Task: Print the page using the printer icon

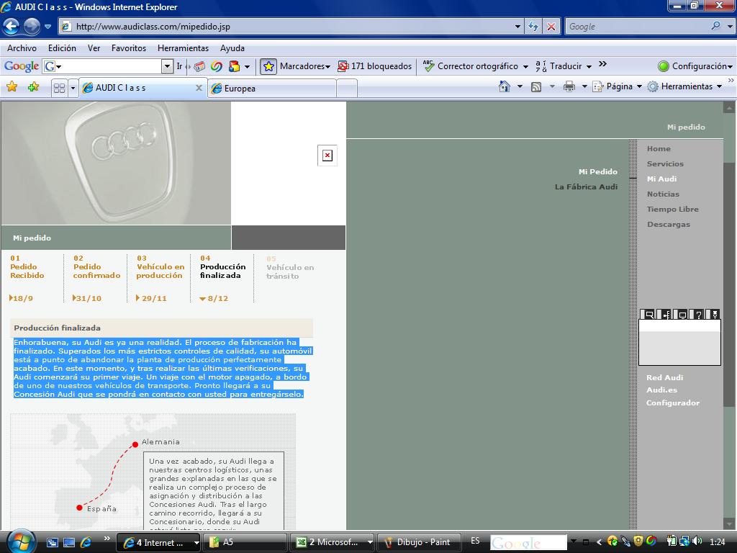Action: [569, 86]
